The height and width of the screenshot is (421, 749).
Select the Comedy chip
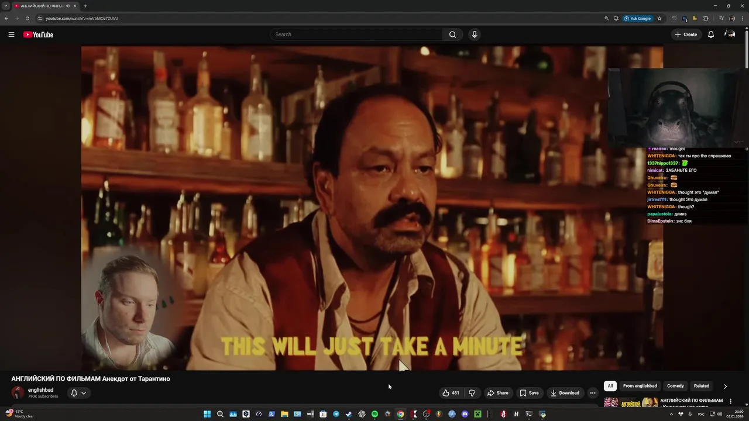[675, 386]
